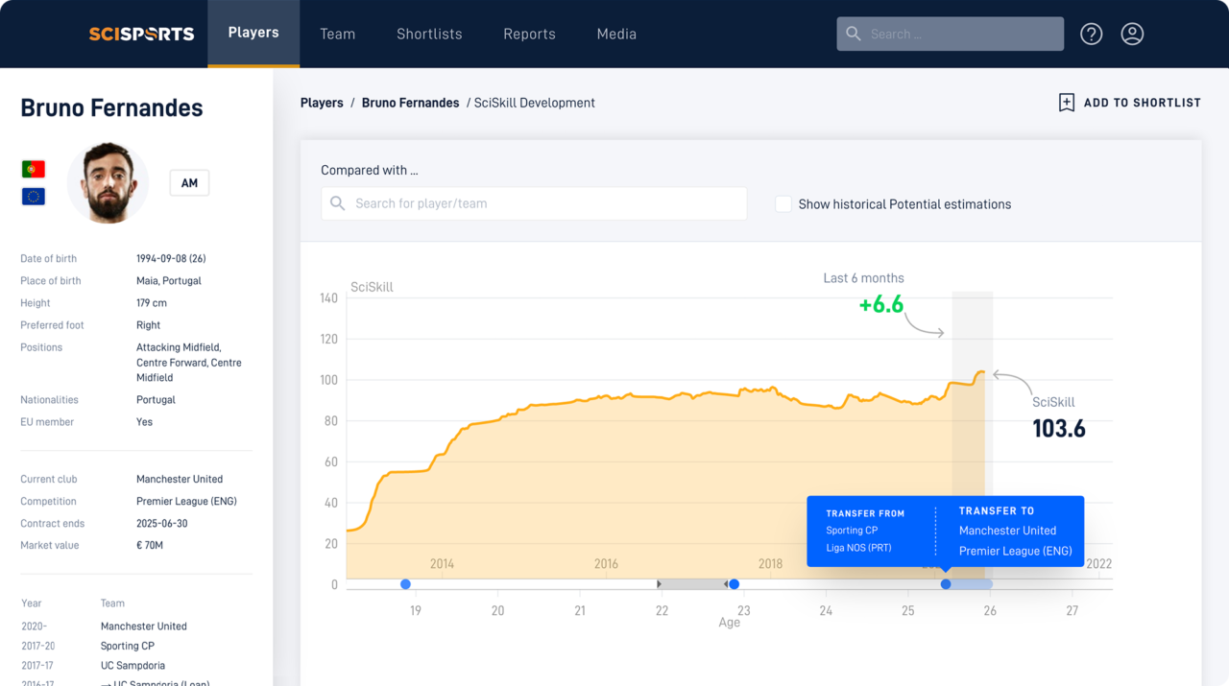This screenshot has width=1229, height=686.
Task: Click the 179 cm height value
Action: 152,302
